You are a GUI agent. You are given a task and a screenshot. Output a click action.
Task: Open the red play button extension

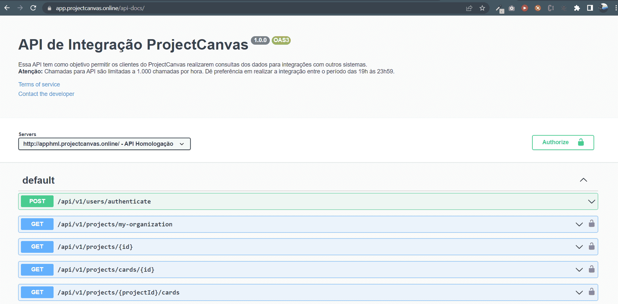525,8
